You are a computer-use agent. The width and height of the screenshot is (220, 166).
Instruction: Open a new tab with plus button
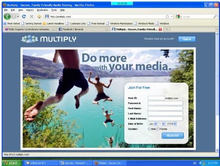[167, 29]
